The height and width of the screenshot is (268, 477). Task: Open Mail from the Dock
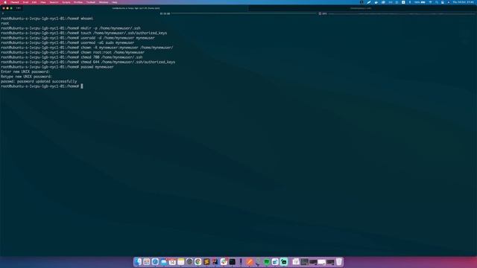[x=164, y=261]
